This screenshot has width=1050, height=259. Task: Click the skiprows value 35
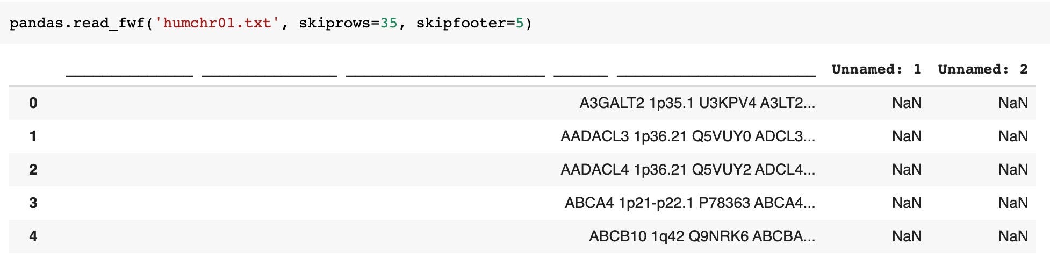[x=389, y=24]
